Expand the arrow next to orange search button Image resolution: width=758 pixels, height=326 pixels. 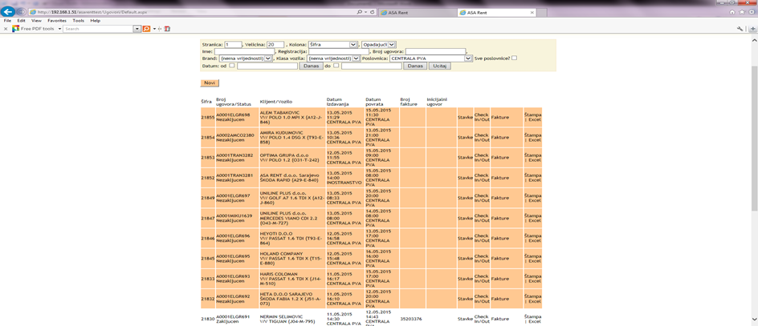click(155, 29)
